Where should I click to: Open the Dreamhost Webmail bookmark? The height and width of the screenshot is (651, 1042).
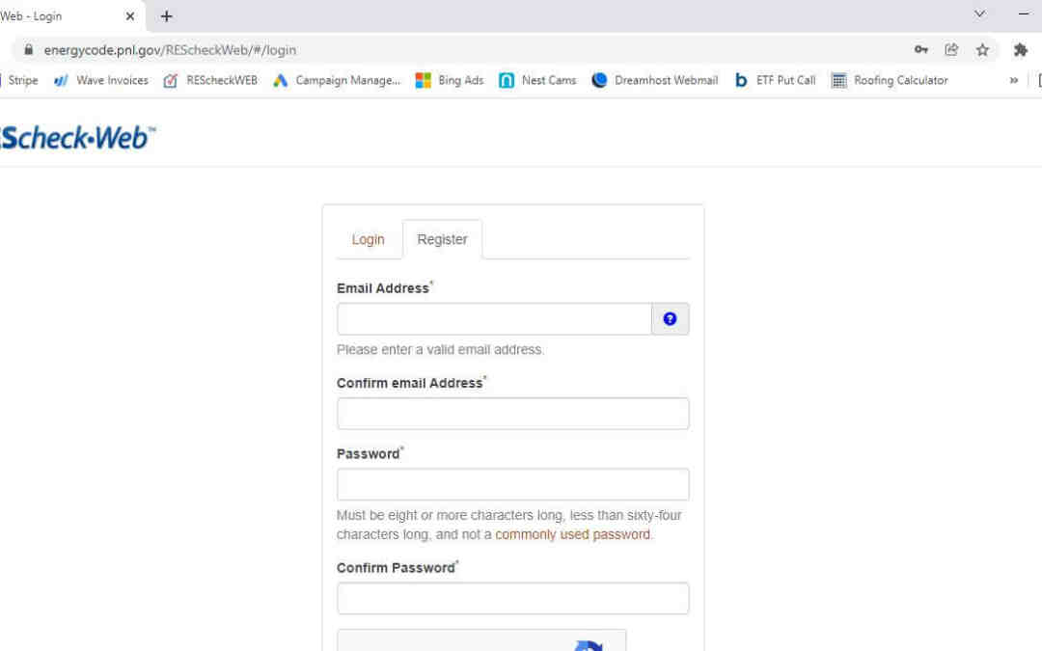pos(655,81)
